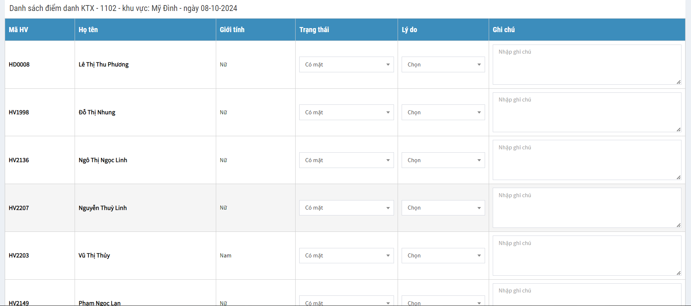This screenshot has width=691, height=306.
Task: Open reason dropdown for Đỗ Thị Nhung
Action: click(443, 112)
